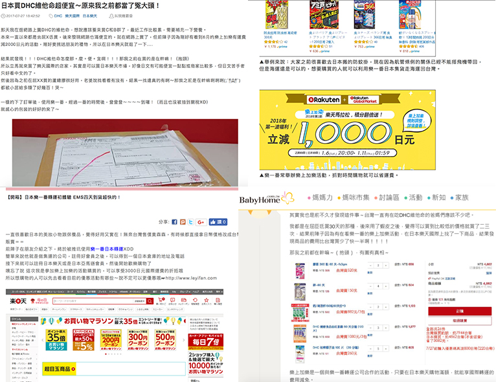Open the Rakuten shopping cart icon
This screenshot has width=496, height=382.
[161, 300]
